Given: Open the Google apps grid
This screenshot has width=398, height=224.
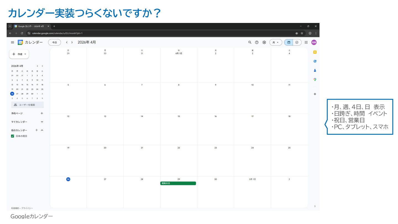Looking at the screenshot, I should pyautogui.click(x=306, y=42).
